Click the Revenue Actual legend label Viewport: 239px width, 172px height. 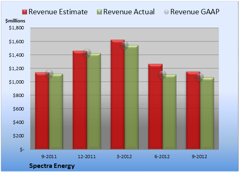pos(129,12)
